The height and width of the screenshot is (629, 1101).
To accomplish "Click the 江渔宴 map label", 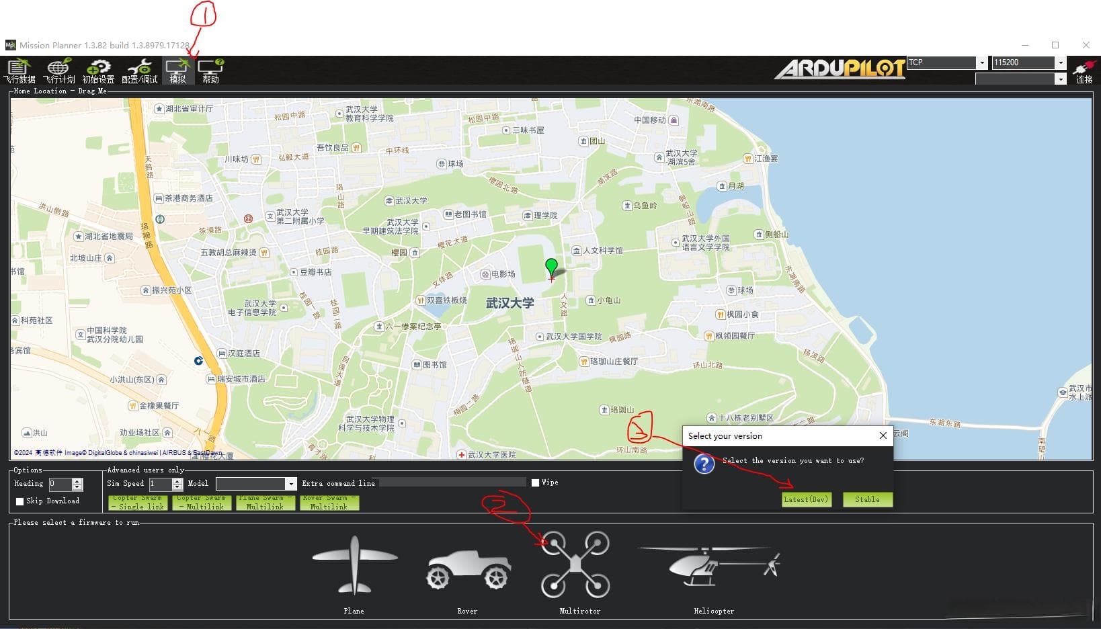I will tap(766, 159).
